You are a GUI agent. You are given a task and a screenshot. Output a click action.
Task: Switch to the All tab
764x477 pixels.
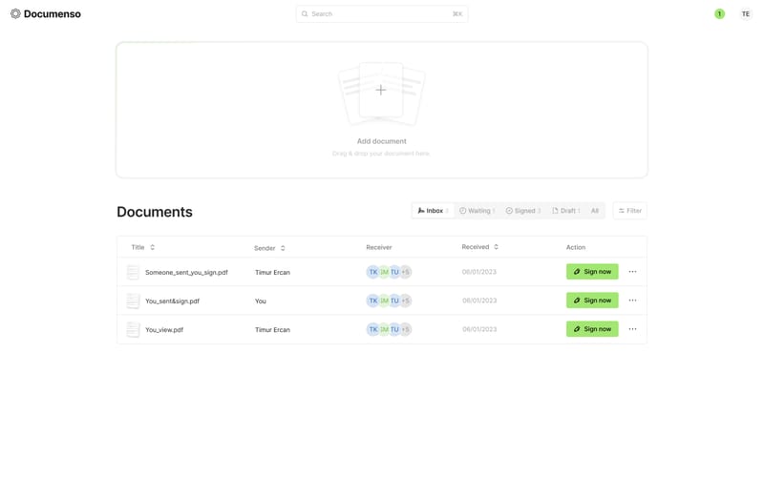point(594,211)
